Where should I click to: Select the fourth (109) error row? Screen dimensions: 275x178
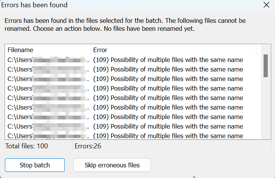133,88
